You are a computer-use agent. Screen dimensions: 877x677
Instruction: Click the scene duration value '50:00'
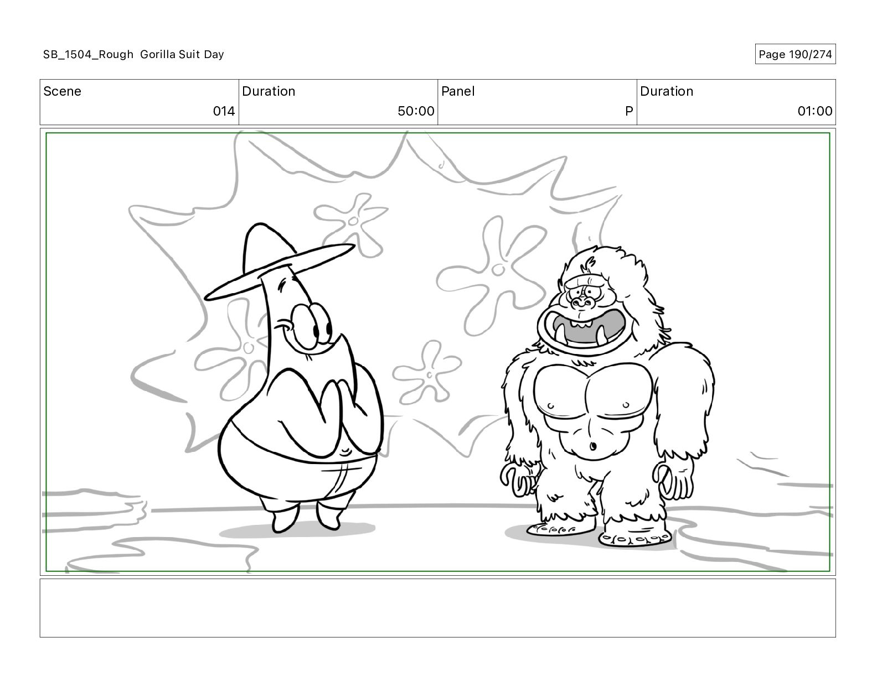coord(416,111)
